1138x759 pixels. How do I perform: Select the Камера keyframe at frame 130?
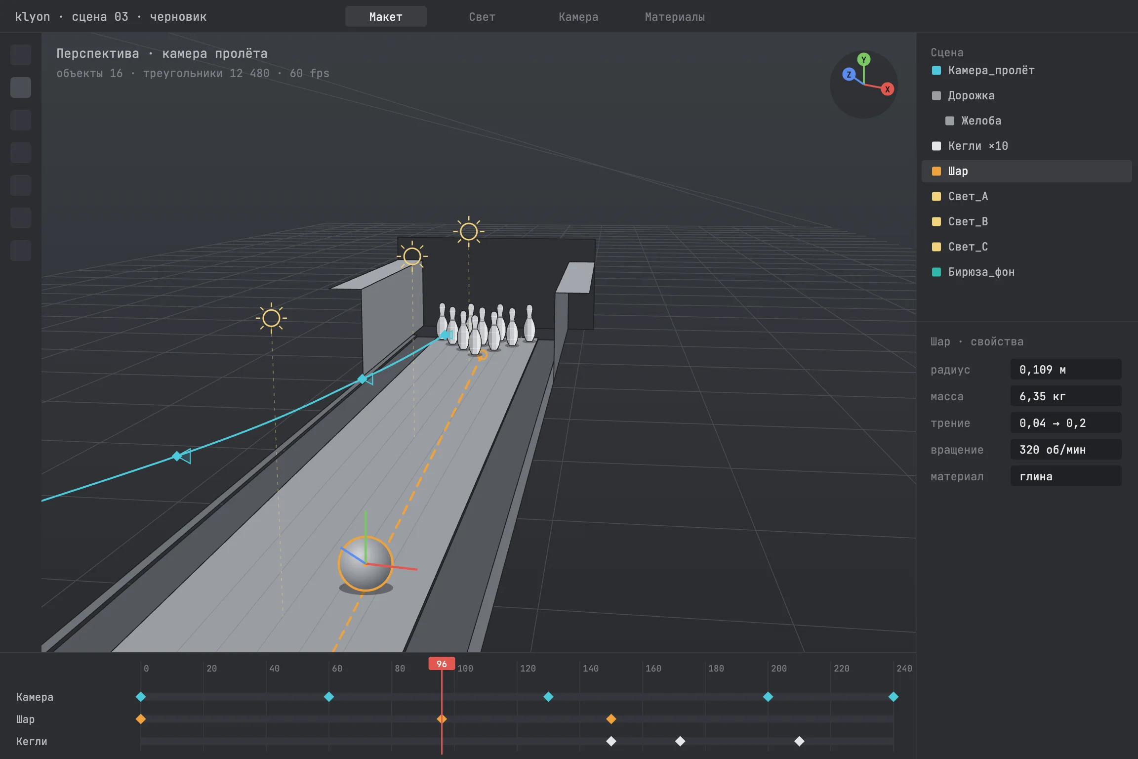pos(548,697)
